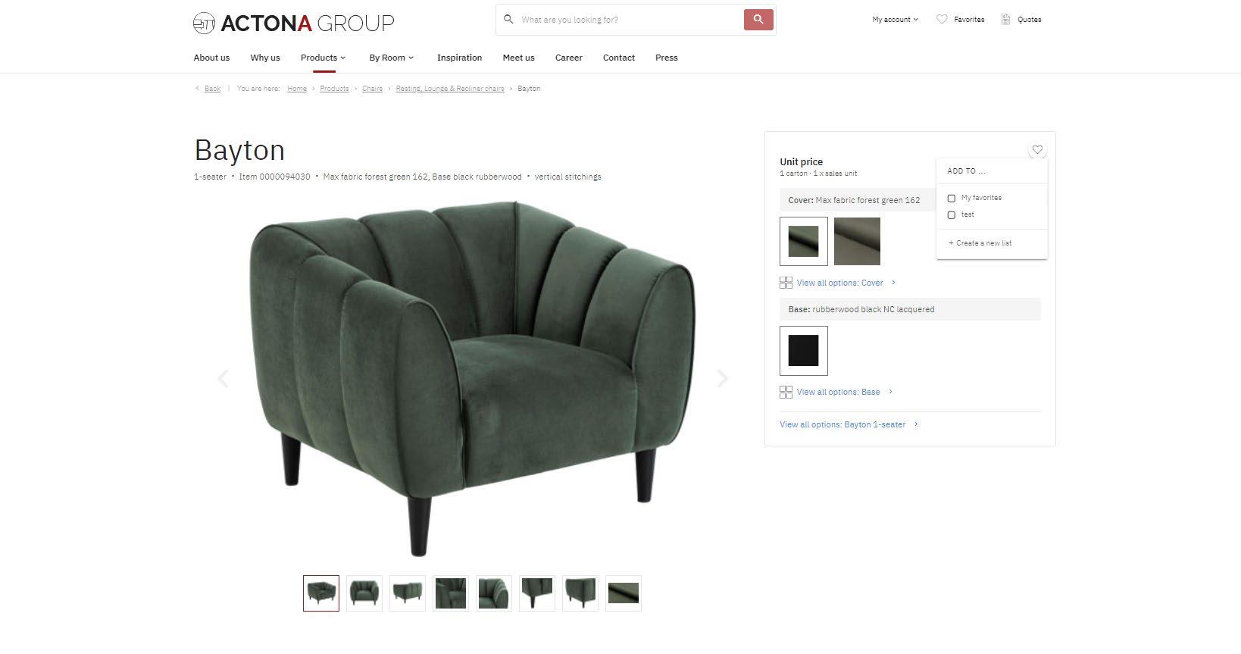Open the Inspiration menu item
Viewport: 1241px width, 654px height.
[x=459, y=58]
